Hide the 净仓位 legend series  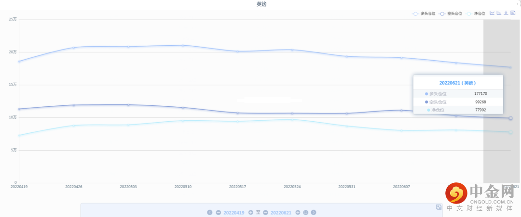tap(476, 13)
